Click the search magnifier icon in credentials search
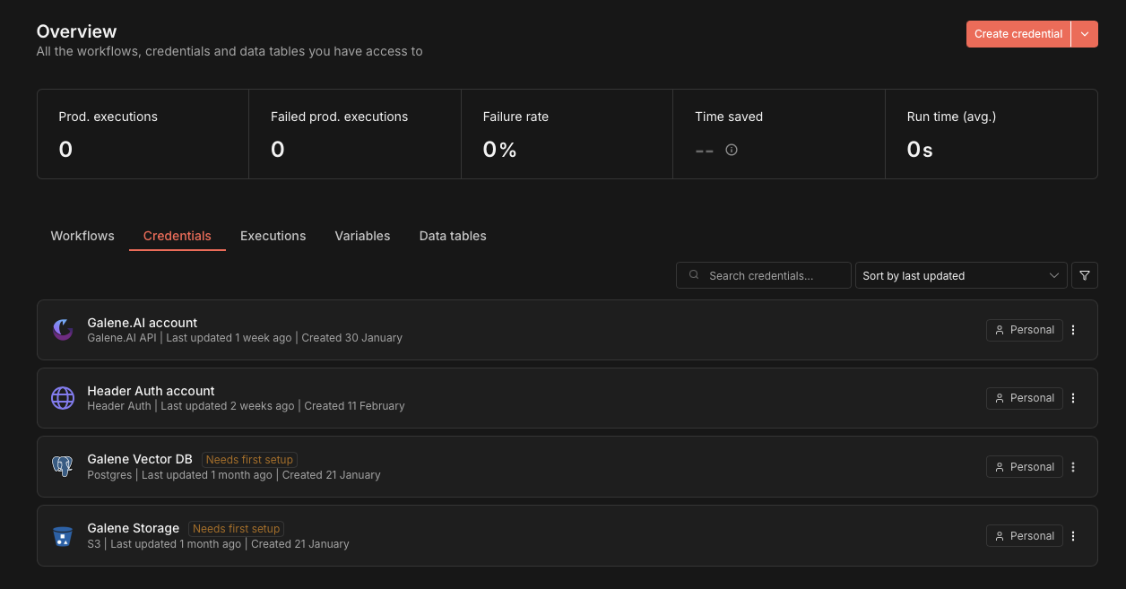The height and width of the screenshot is (589, 1126). tap(694, 275)
